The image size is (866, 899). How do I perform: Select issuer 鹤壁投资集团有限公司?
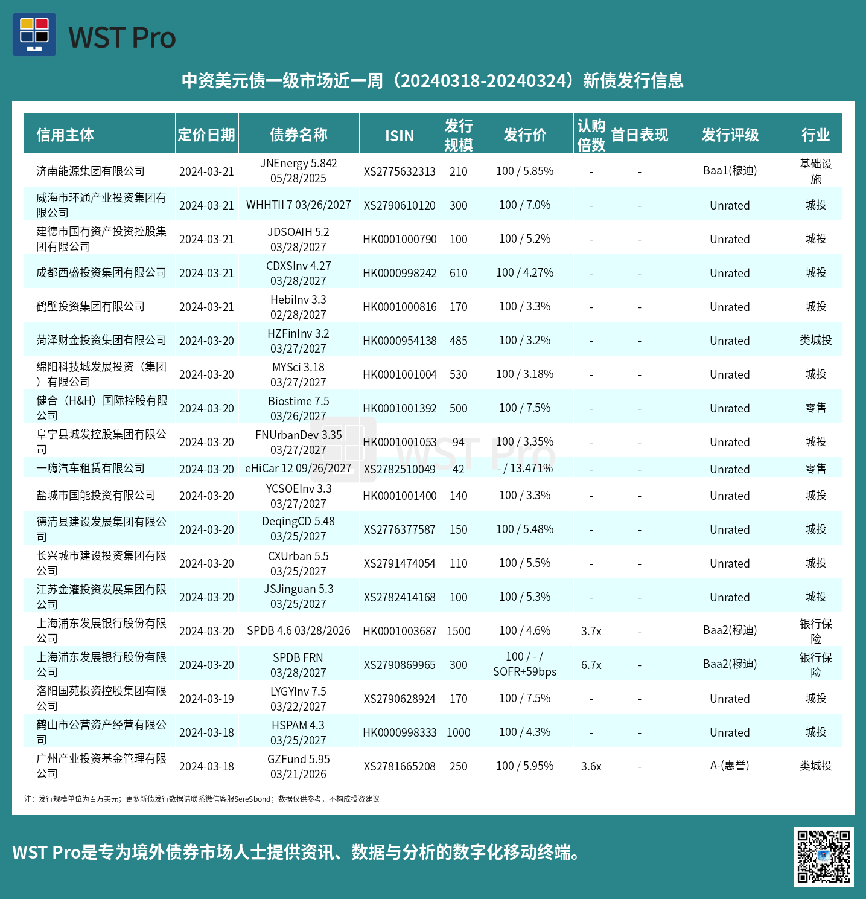click(91, 307)
